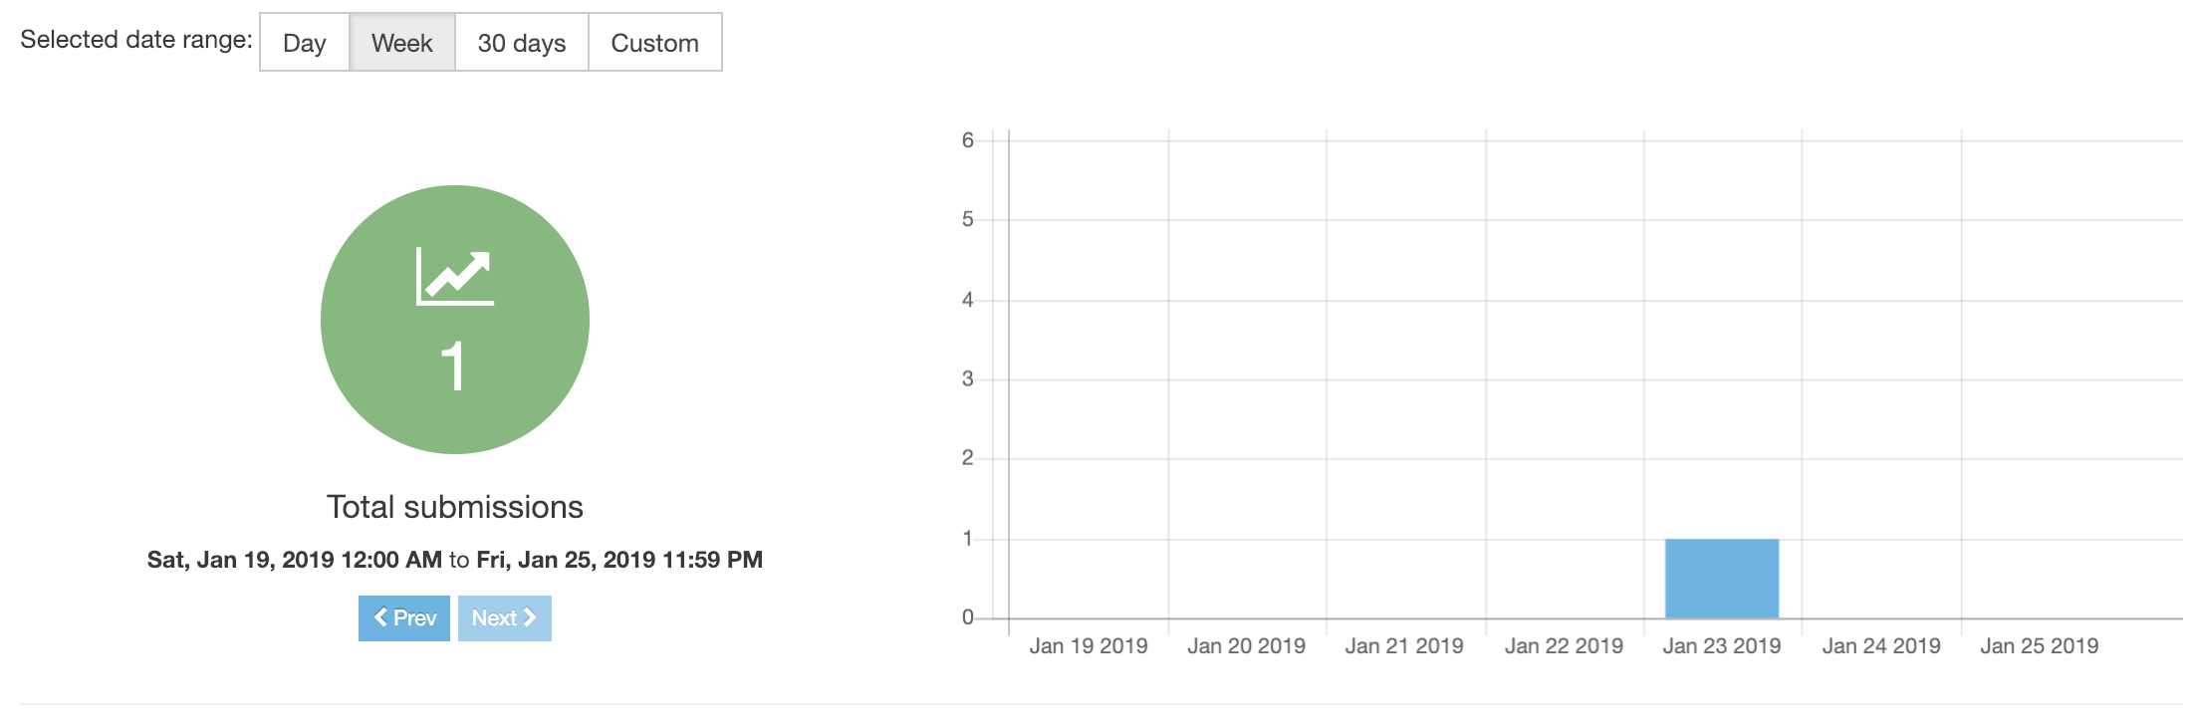
Task: Pick the Jan 22 2019 axis label
Action: click(1564, 646)
